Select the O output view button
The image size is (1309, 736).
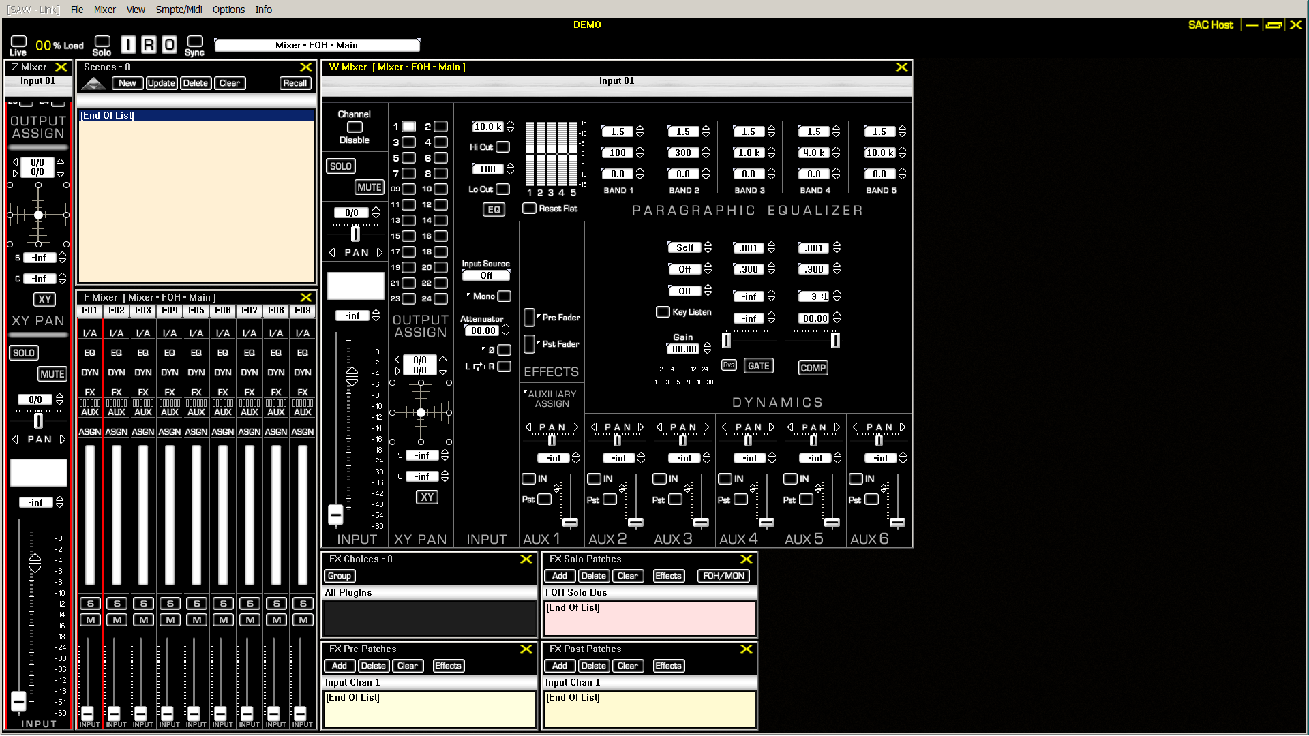[x=169, y=45]
